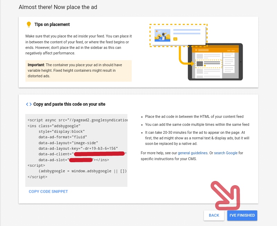Click the I'VE FINISHED button

coord(242,215)
